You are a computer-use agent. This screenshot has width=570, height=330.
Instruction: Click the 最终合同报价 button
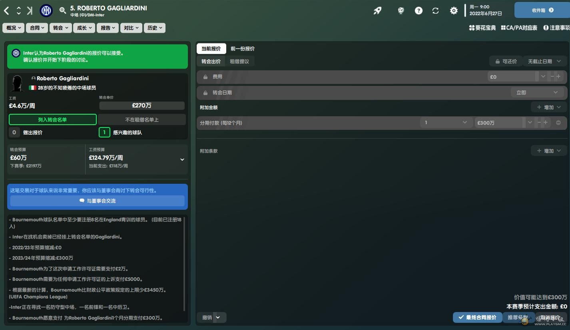coord(477,318)
